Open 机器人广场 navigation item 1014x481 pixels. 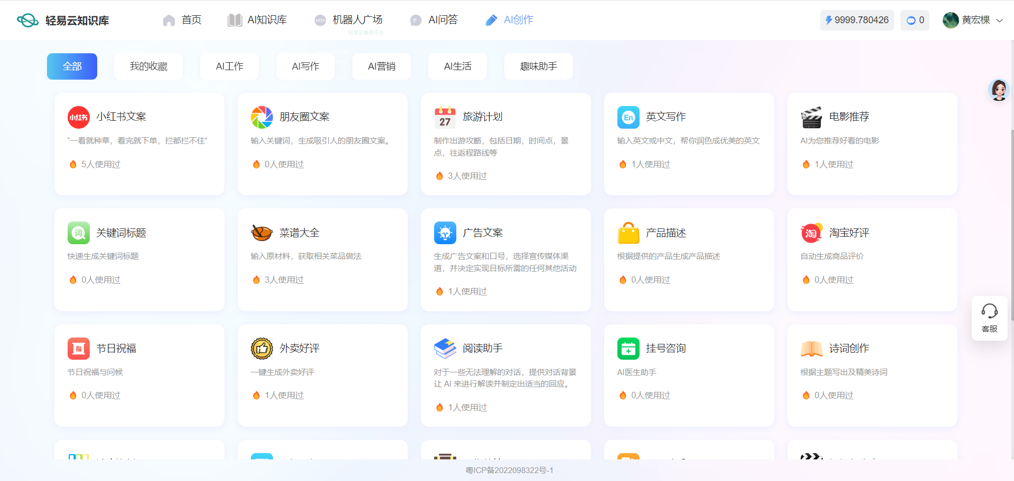358,20
